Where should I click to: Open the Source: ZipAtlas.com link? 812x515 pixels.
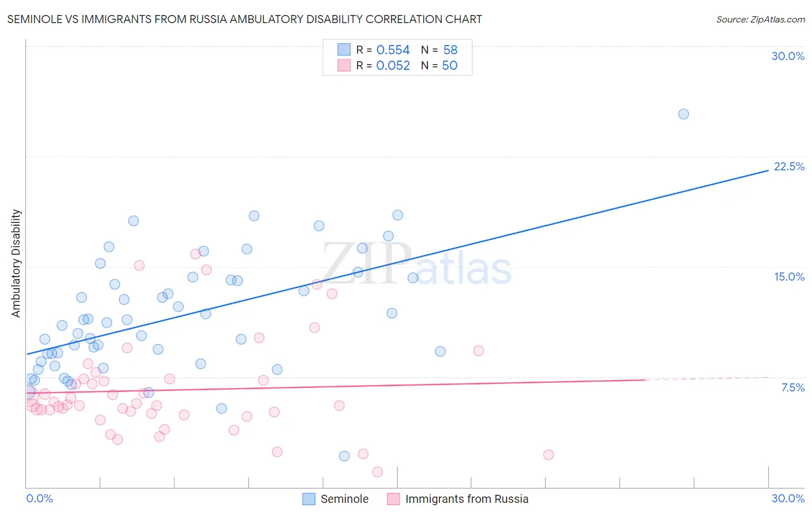(x=761, y=19)
